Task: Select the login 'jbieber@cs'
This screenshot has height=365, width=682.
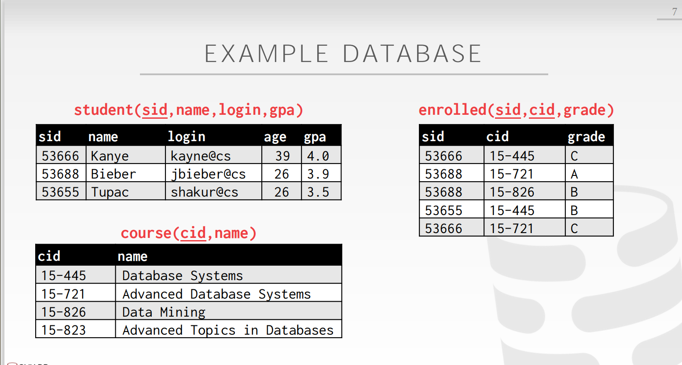Action: pos(208,174)
